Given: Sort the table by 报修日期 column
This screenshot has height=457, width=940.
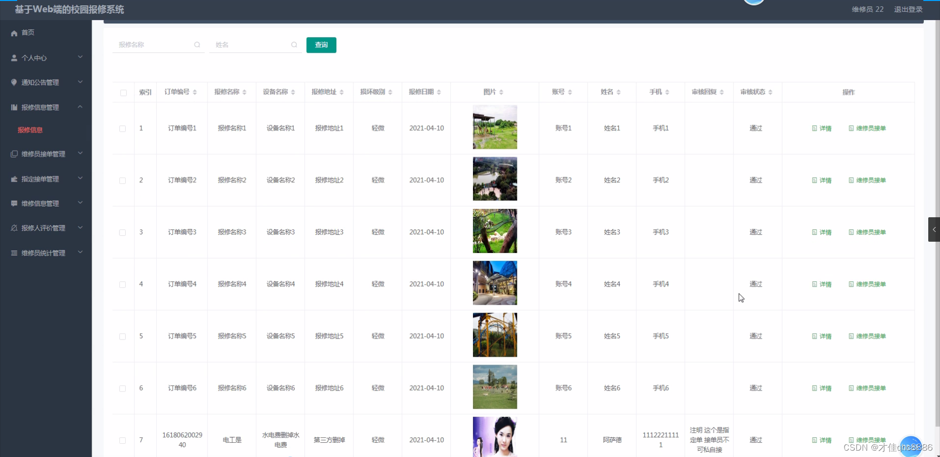Looking at the screenshot, I should [439, 92].
